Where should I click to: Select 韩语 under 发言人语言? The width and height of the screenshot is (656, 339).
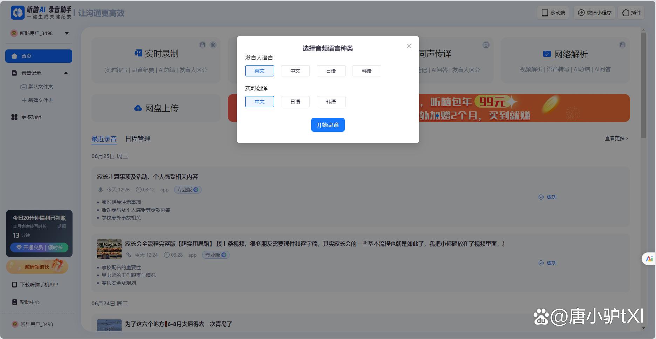click(367, 71)
